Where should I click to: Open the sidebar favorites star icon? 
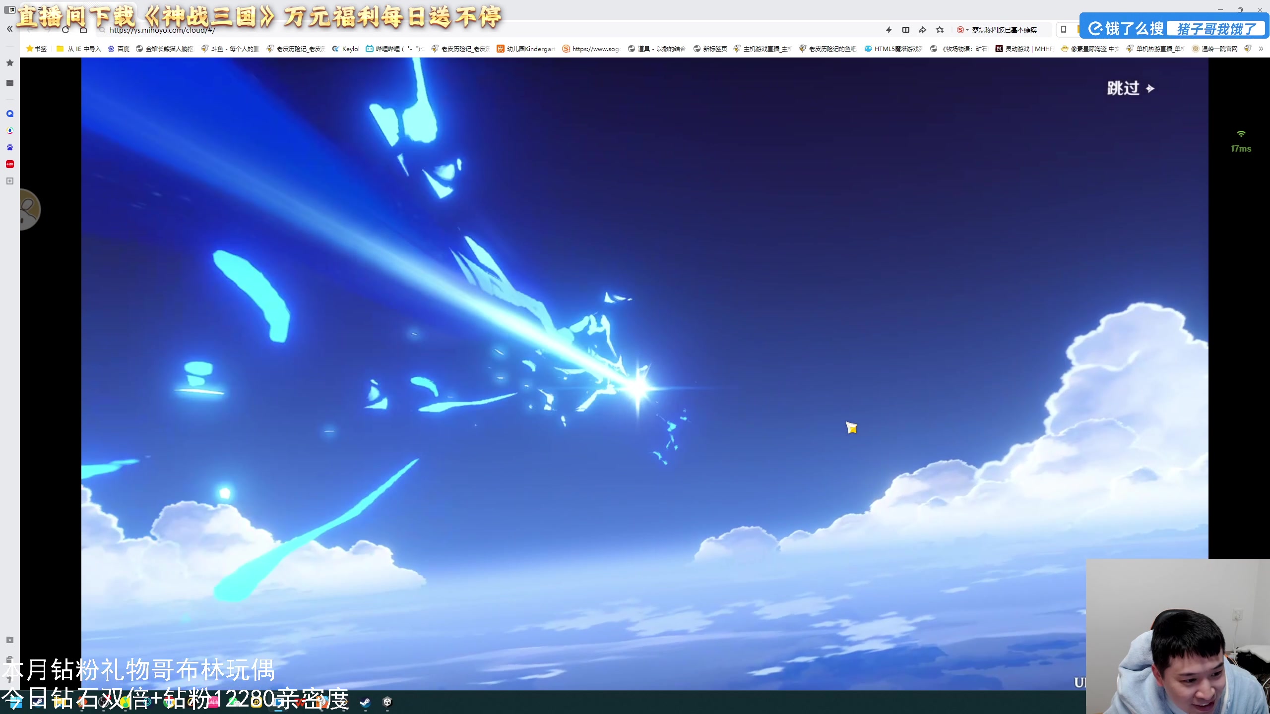(10, 63)
